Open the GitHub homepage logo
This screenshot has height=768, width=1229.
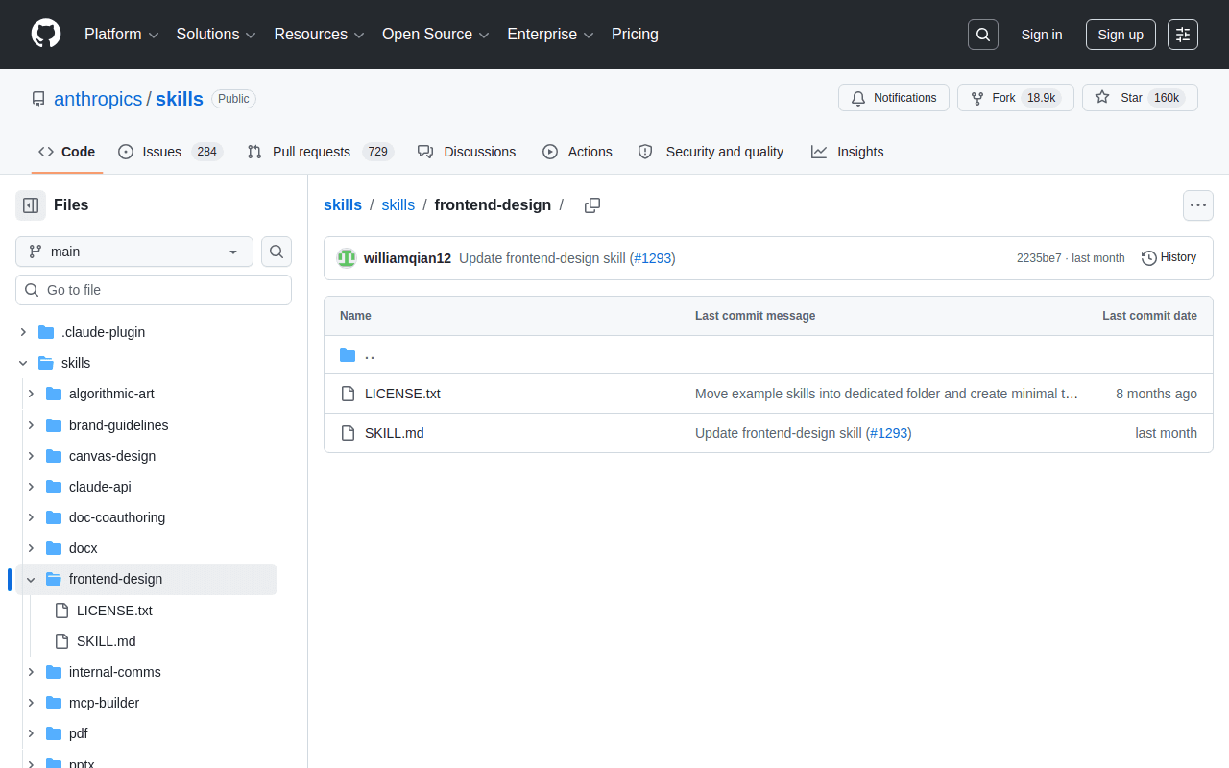pos(46,35)
